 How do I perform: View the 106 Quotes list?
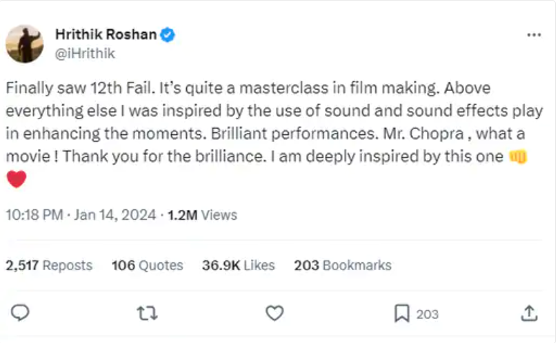pyautogui.click(x=148, y=265)
